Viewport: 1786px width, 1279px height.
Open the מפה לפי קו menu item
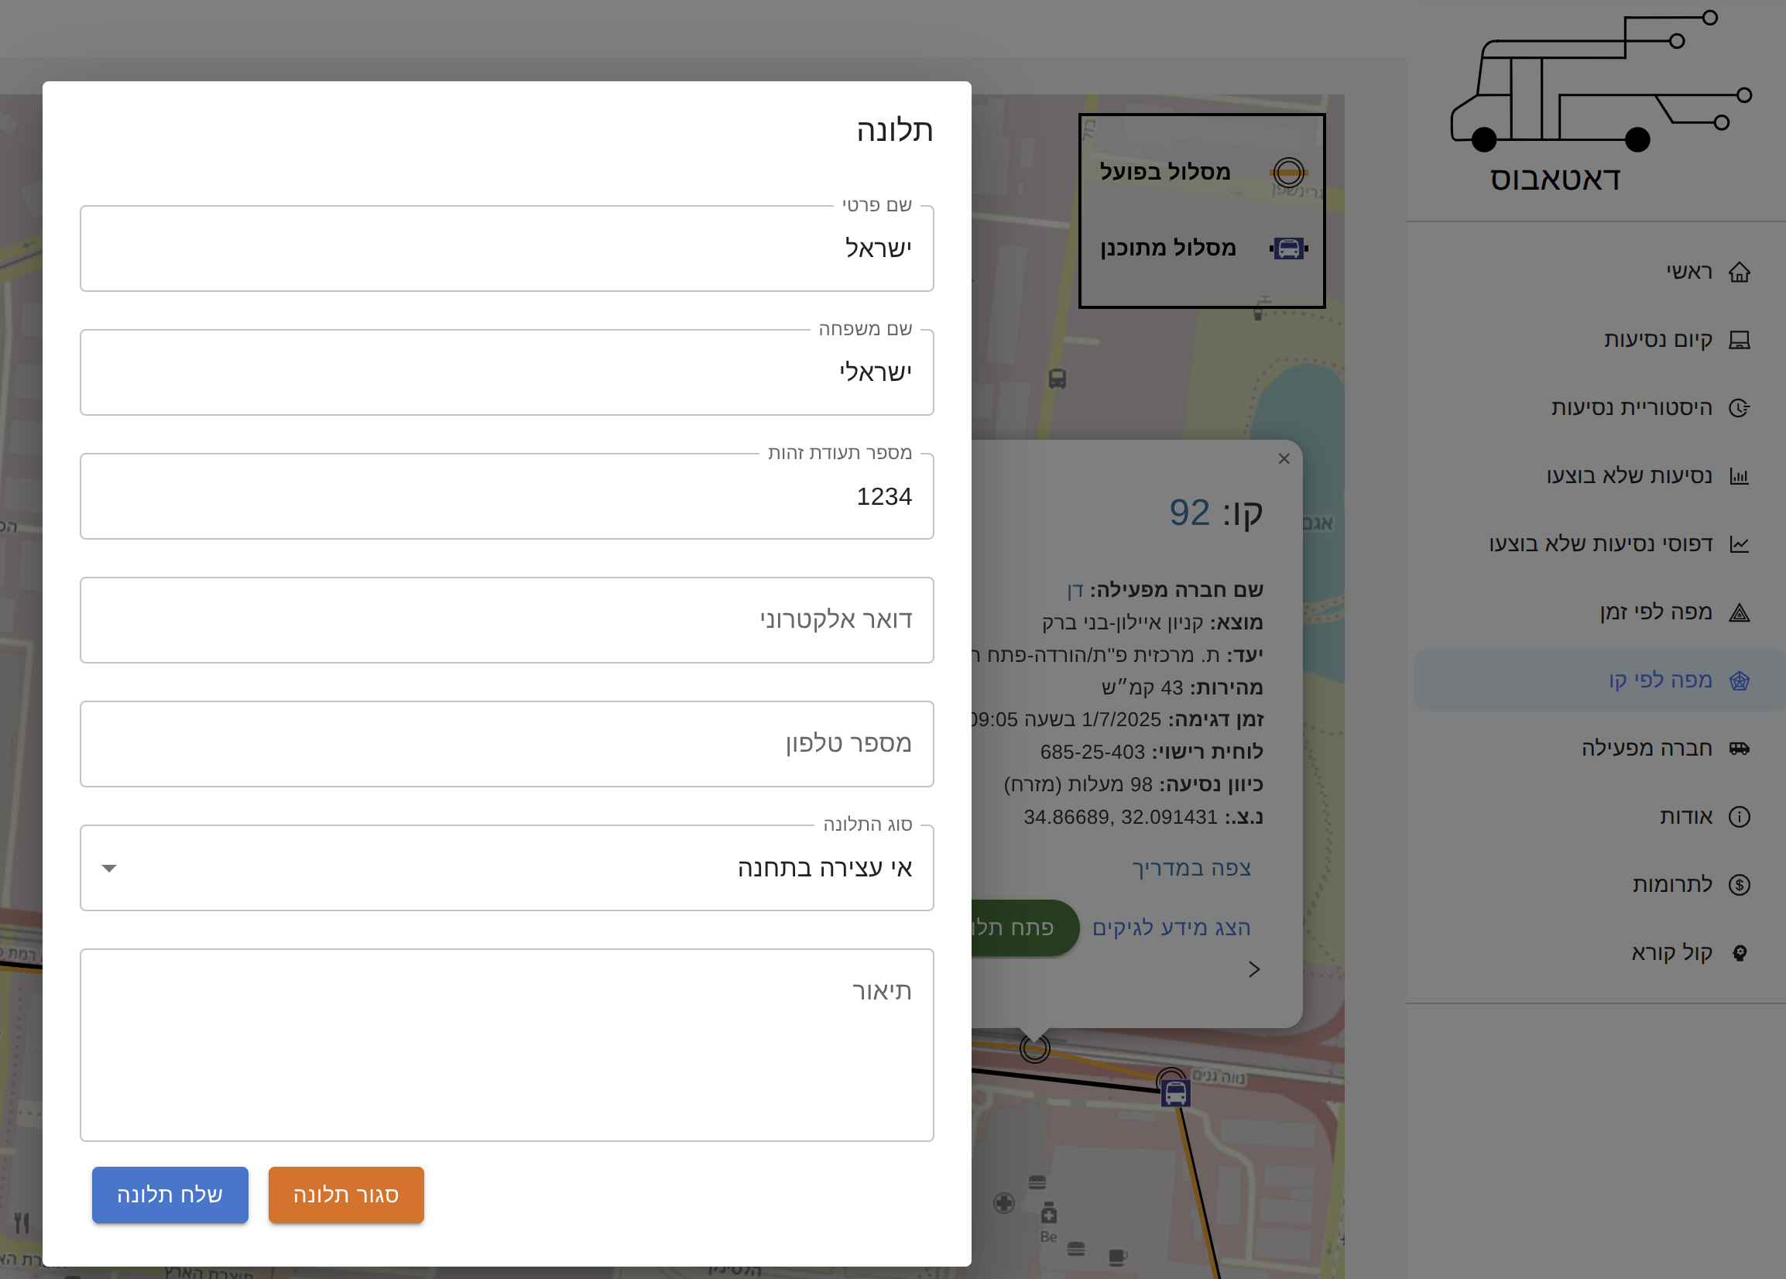coord(1659,681)
